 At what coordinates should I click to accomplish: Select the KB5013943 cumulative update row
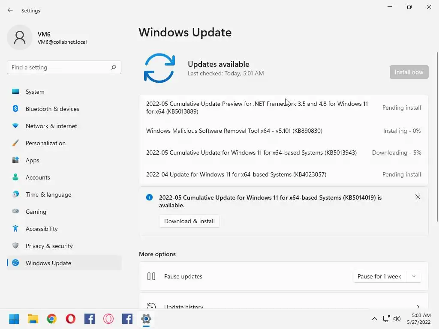pyautogui.click(x=284, y=153)
